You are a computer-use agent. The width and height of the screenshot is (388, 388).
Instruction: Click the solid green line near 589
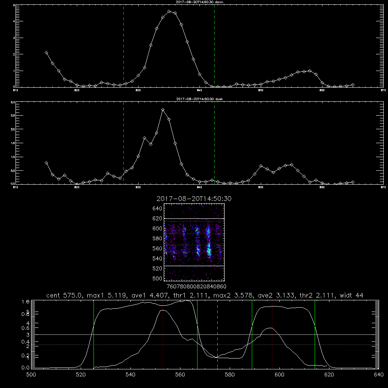click(x=252, y=334)
